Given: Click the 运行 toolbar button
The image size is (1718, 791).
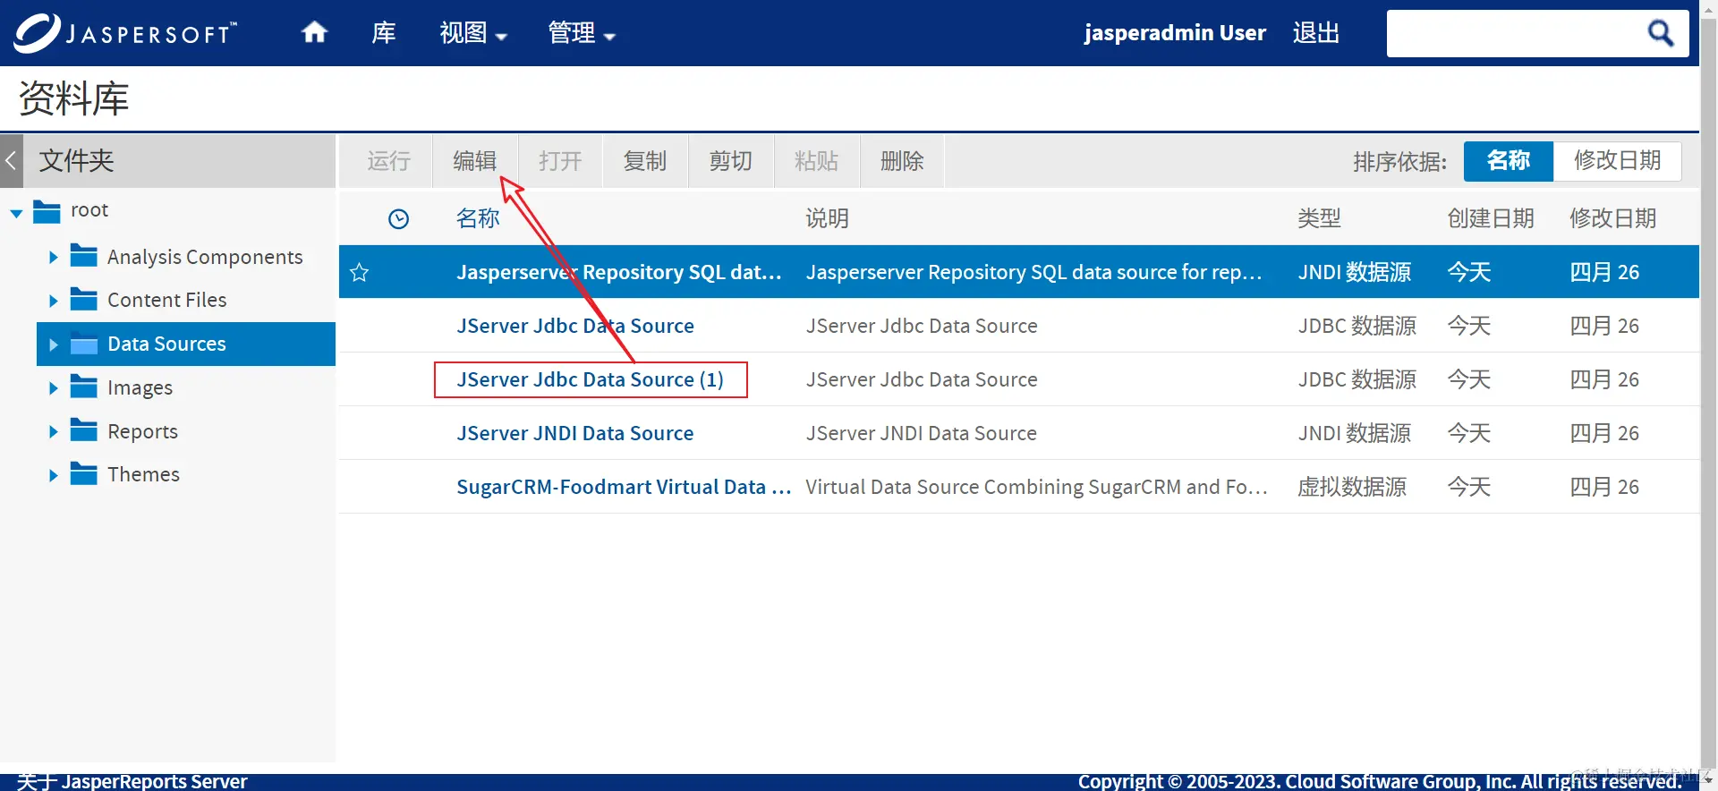Looking at the screenshot, I should [388, 161].
